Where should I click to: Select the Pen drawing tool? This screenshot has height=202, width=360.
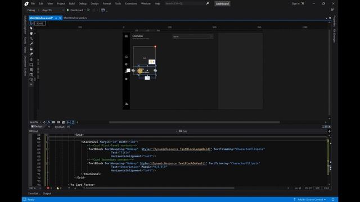(x=31, y=59)
